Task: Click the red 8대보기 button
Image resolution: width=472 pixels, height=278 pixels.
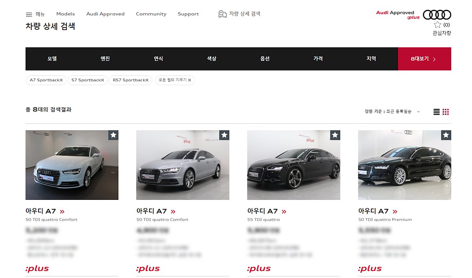Action: click(x=424, y=59)
